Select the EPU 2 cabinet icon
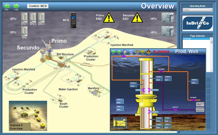The width and height of the screenshot is (218, 135). tap(33, 17)
